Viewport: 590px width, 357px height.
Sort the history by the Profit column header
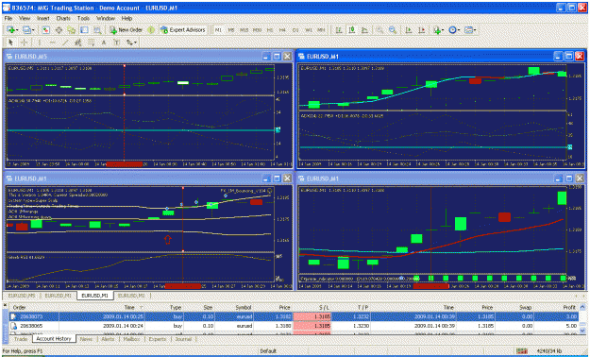coord(569,307)
